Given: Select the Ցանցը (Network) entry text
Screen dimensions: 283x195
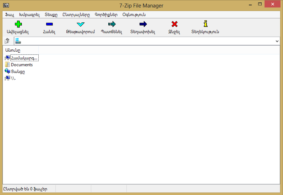Looking at the screenshot, I should (18, 72).
